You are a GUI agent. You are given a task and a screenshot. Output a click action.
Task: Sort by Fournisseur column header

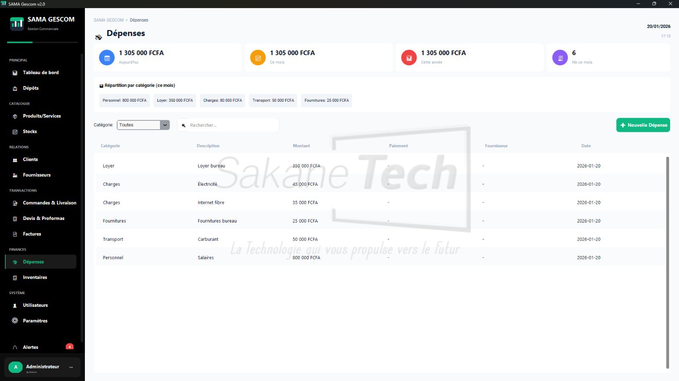tap(496, 146)
